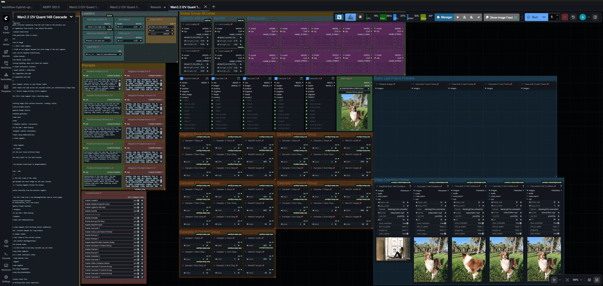This screenshot has width=603, height=286.
Task: Close the active Wan2.2 I2V Quant tab
Action: coord(205,7)
